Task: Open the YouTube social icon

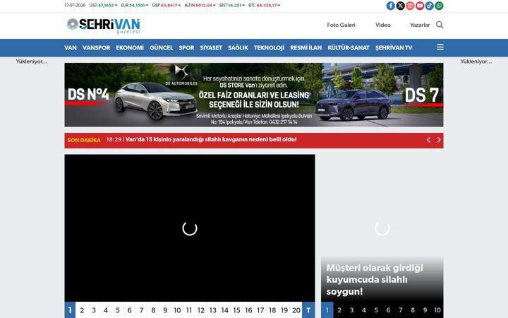Action: click(420, 6)
